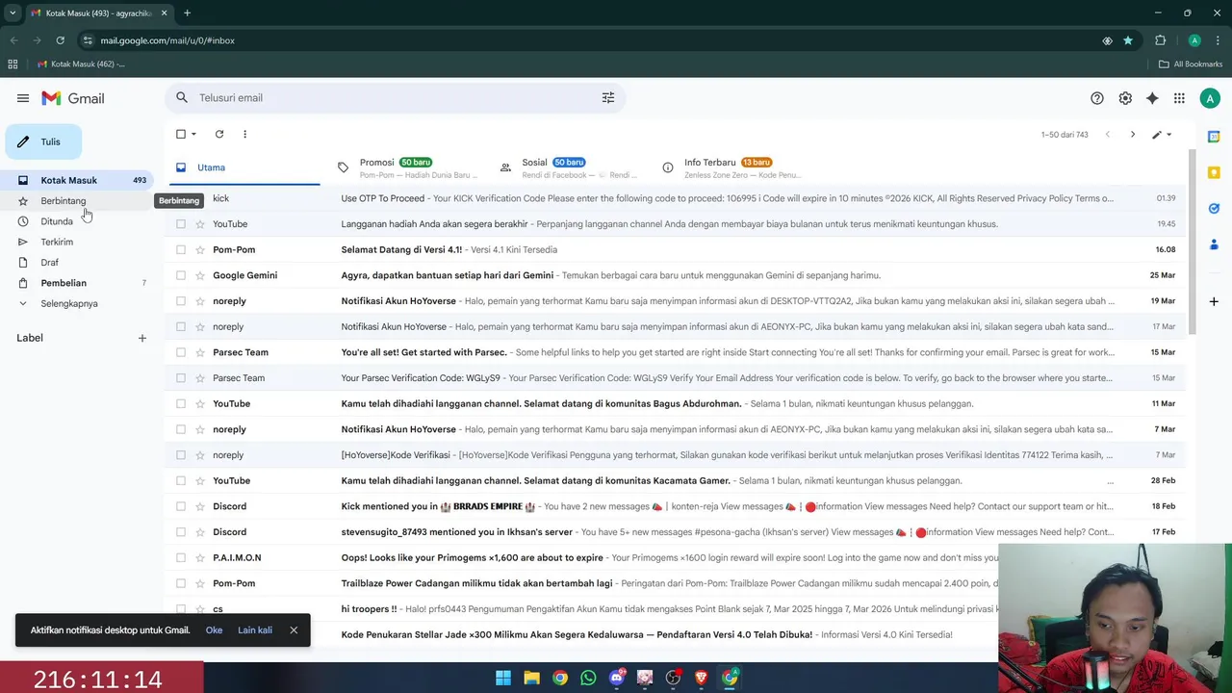Open Kacamata Gamer langganan channel email
The width and height of the screenshot is (1232, 693).
(676, 480)
